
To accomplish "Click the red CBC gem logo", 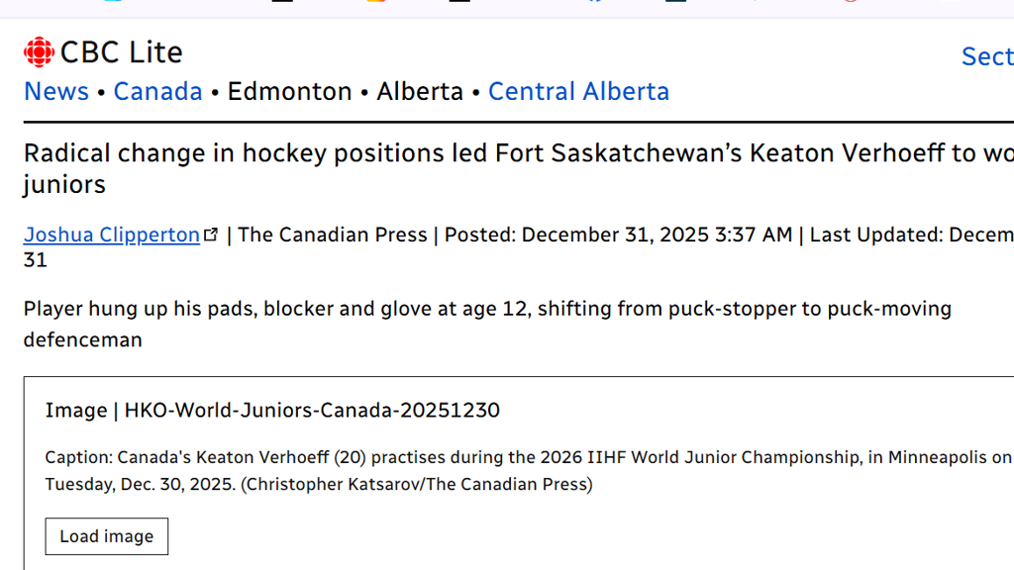I will [x=39, y=52].
